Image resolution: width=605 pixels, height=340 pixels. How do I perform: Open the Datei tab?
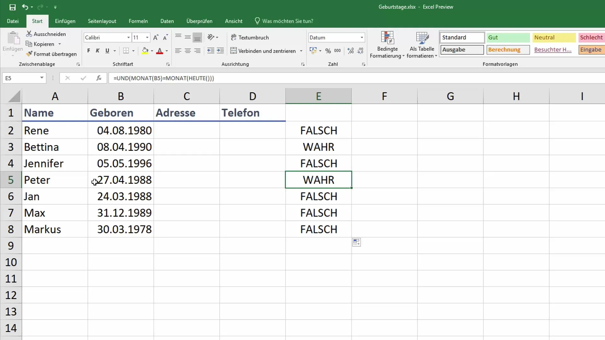tap(13, 21)
